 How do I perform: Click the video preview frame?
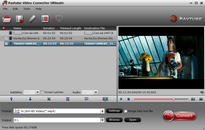click(x=161, y=58)
